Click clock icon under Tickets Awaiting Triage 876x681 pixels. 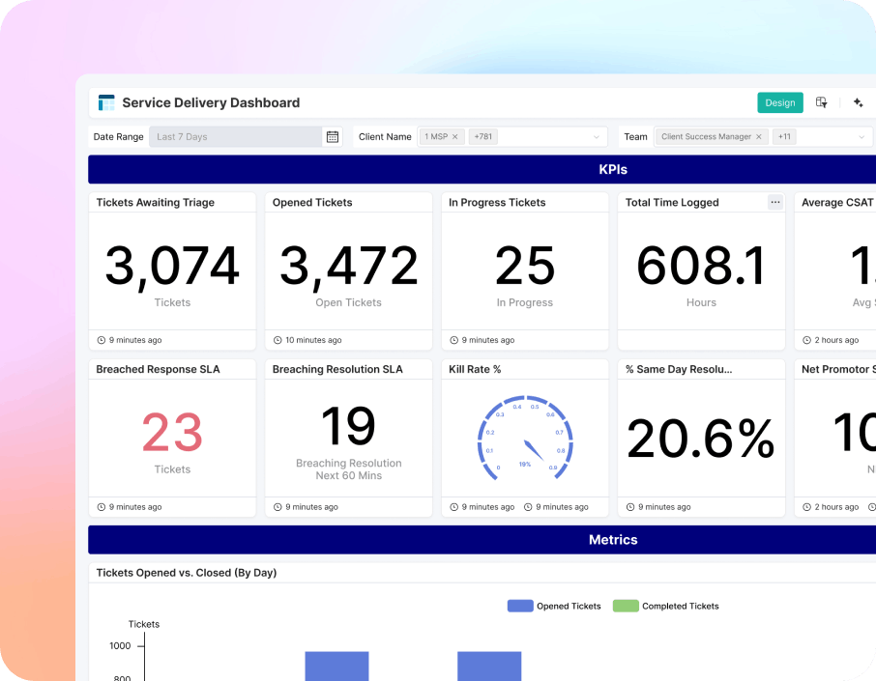pos(102,340)
